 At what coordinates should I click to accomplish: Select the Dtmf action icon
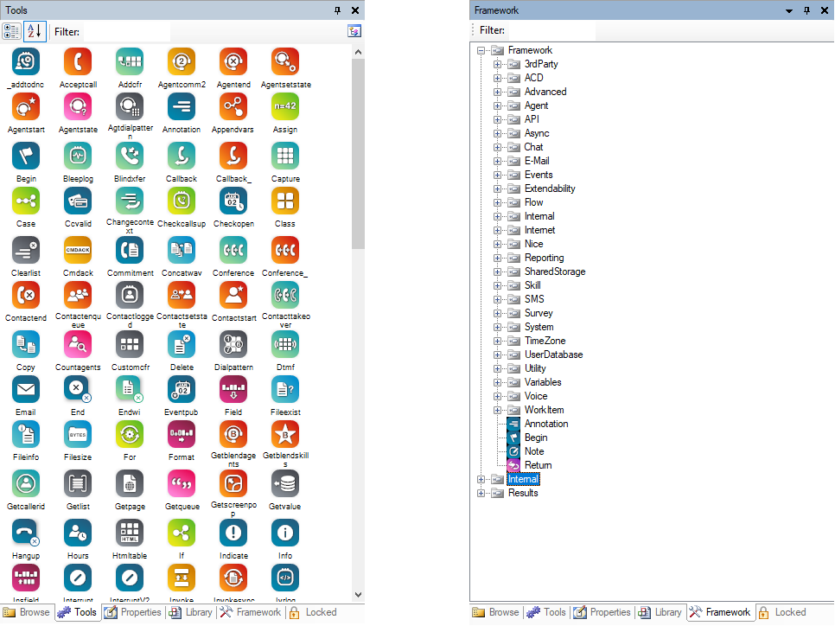285,344
